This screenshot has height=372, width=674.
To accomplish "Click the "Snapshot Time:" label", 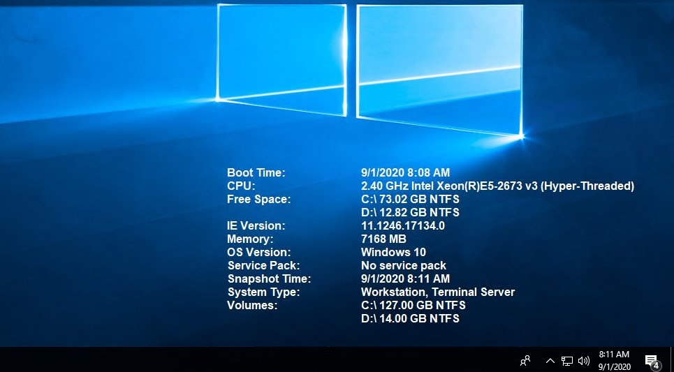I will click(269, 278).
